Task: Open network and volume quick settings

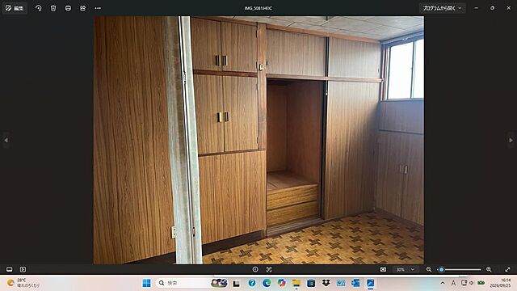Action: click(x=468, y=283)
